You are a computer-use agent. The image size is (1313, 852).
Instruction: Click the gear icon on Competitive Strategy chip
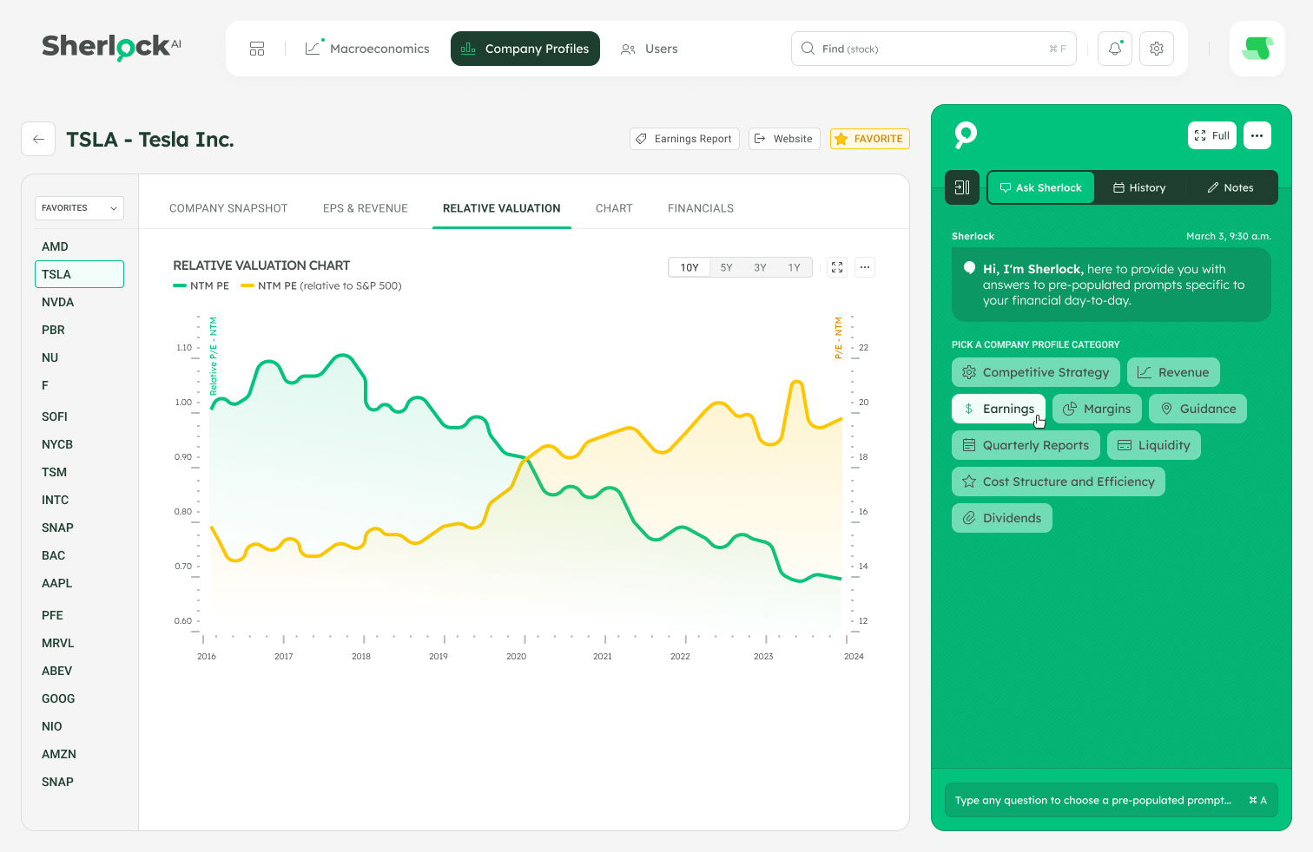tap(969, 372)
